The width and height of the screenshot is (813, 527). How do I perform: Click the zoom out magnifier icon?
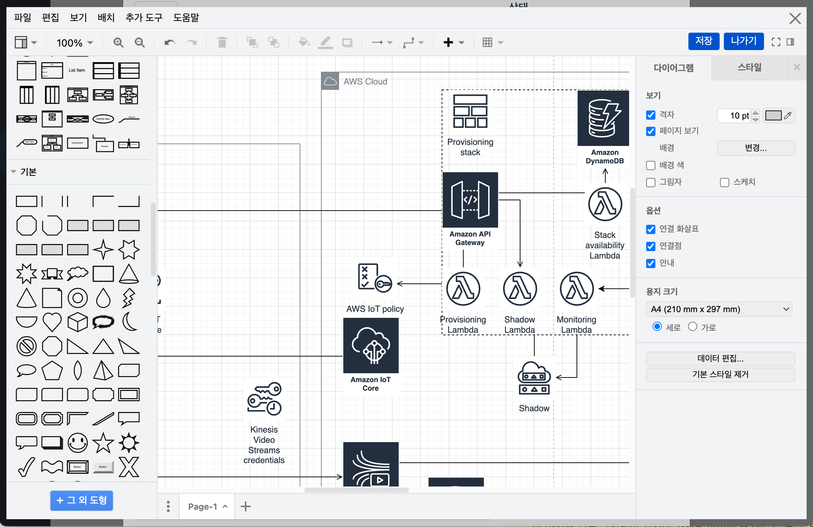click(140, 43)
